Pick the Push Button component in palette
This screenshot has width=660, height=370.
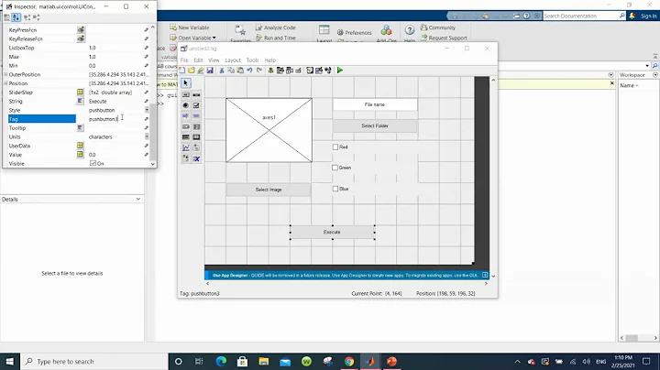click(185, 95)
